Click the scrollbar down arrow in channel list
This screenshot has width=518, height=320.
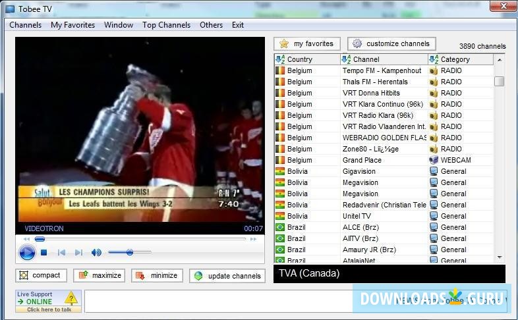point(500,257)
